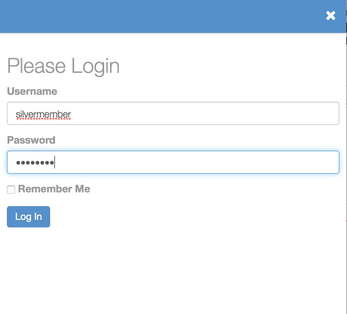The width and height of the screenshot is (347, 314).
Task: Click the Username label
Action: point(32,91)
